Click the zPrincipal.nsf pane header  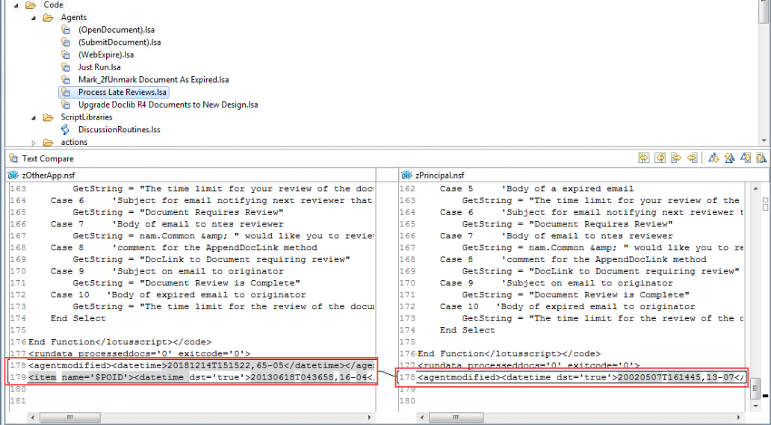[x=583, y=175]
